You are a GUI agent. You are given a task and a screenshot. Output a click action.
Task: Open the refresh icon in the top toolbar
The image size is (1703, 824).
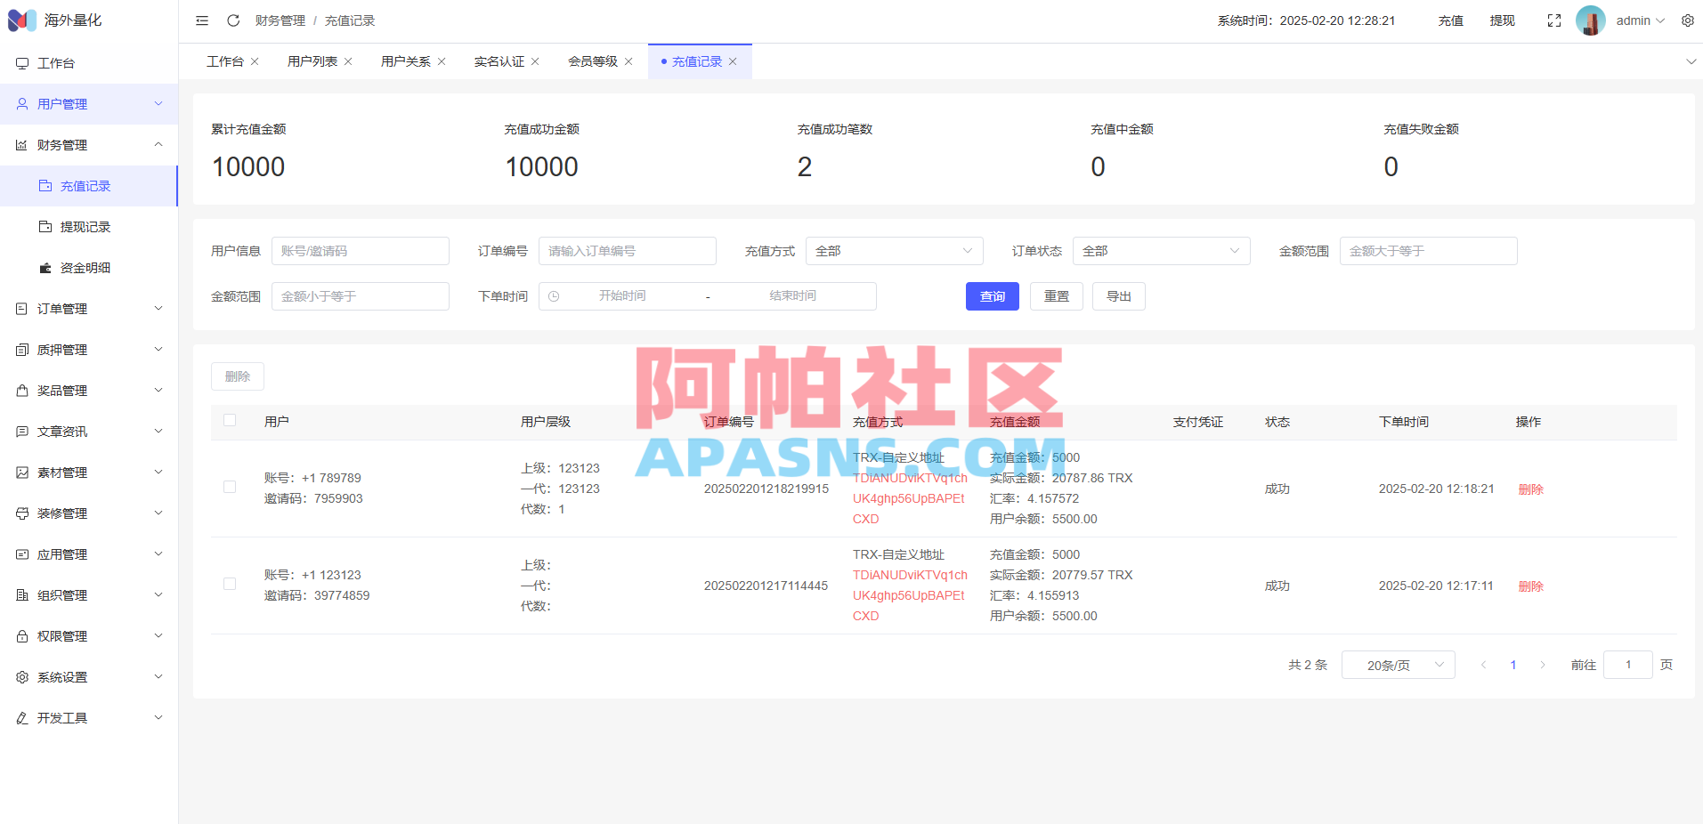tap(233, 20)
